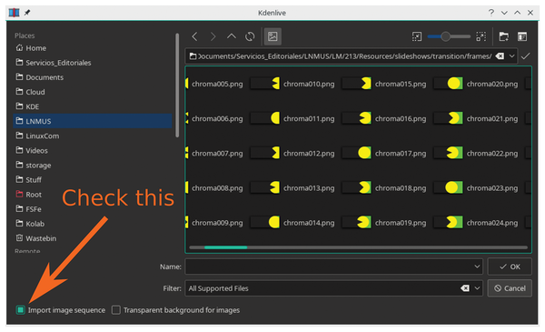
Task: Go forward in folder history
Action: (213, 36)
